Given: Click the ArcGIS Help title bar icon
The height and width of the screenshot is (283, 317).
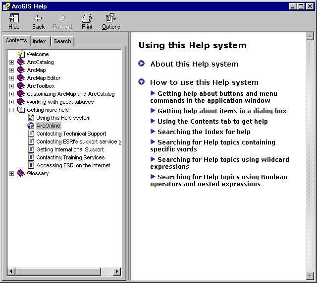Looking at the screenshot, I should point(6,6).
